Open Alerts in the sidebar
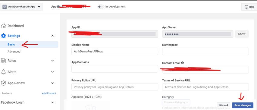 tap(12, 72)
